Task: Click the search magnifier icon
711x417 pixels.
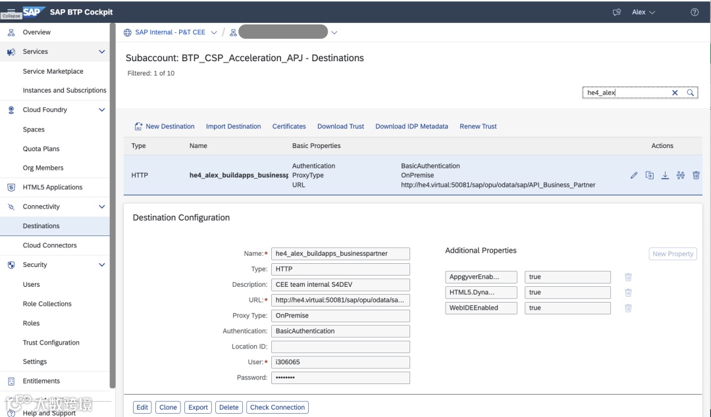Action: (x=690, y=93)
